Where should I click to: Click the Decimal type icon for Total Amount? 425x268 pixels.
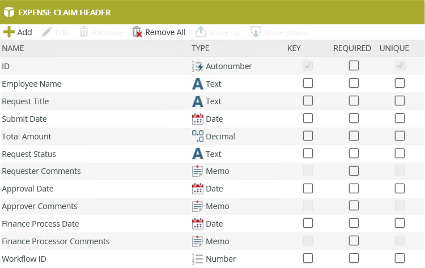point(198,137)
